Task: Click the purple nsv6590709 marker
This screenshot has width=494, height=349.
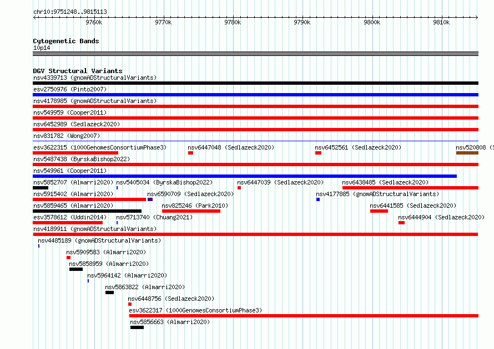Action: pyautogui.click(x=150, y=199)
